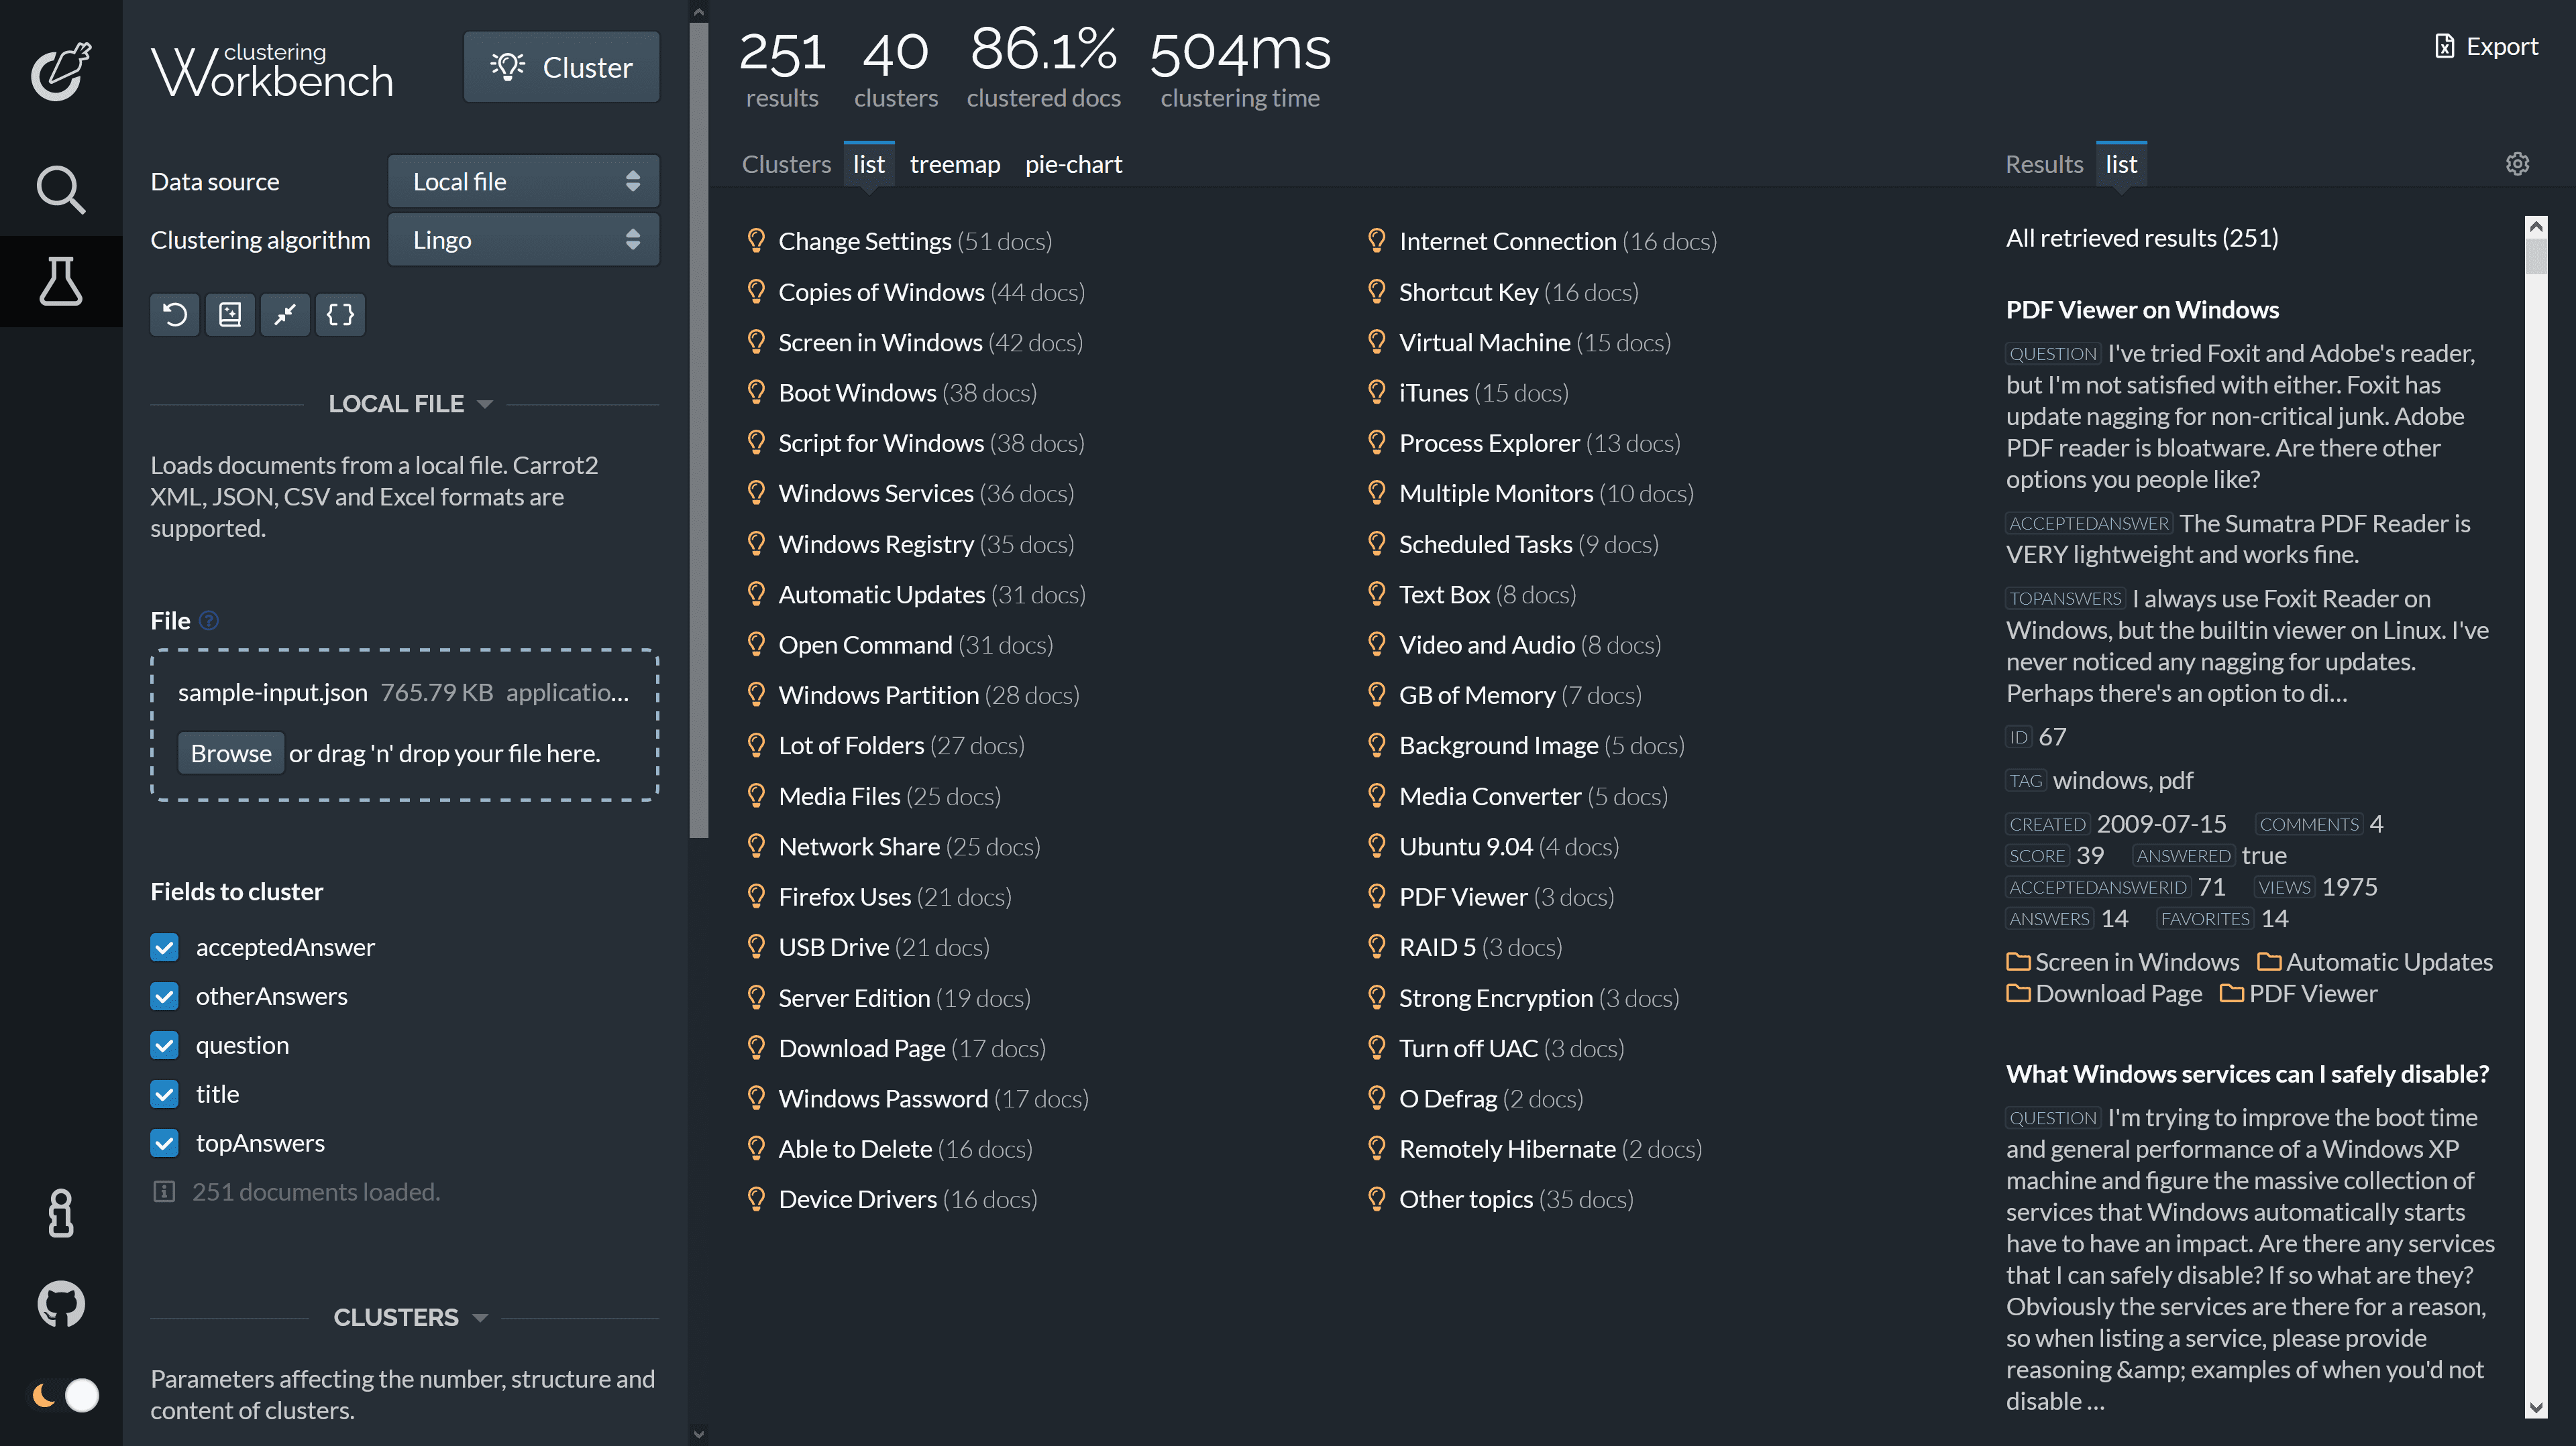The image size is (2576, 1446).
Task: Click the reset parameters icon
Action: [x=175, y=315]
